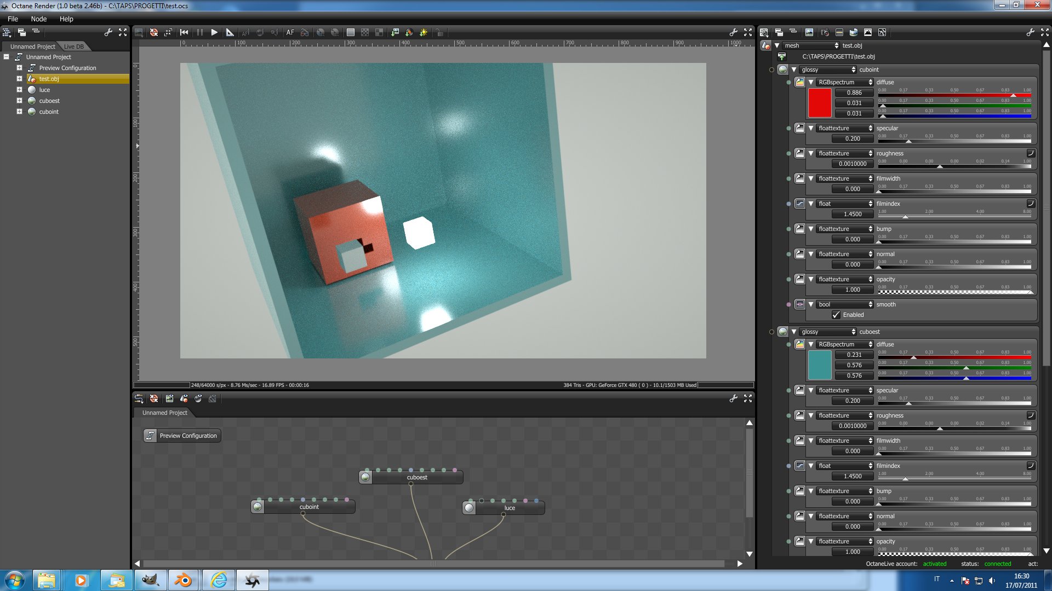This screenshot has width=1052, height=591.
Task: Toggle logarithmic button on cuboint roughness
Action: [1030, 153]
